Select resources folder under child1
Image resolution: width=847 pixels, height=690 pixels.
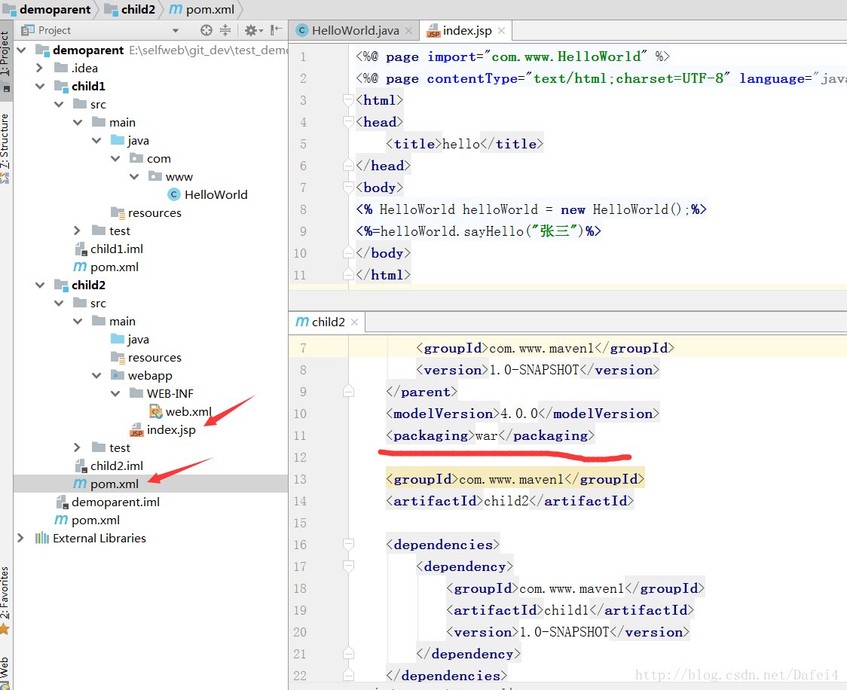(x=154, y=213)
